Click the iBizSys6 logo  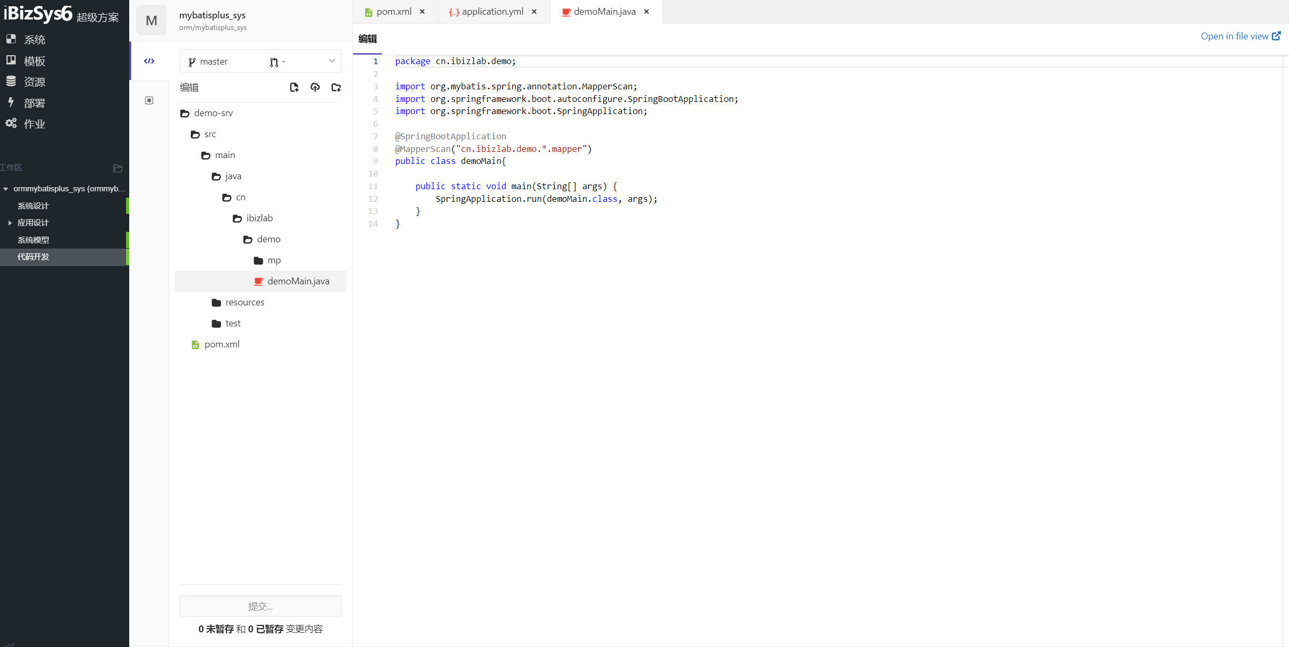[38, 13]
